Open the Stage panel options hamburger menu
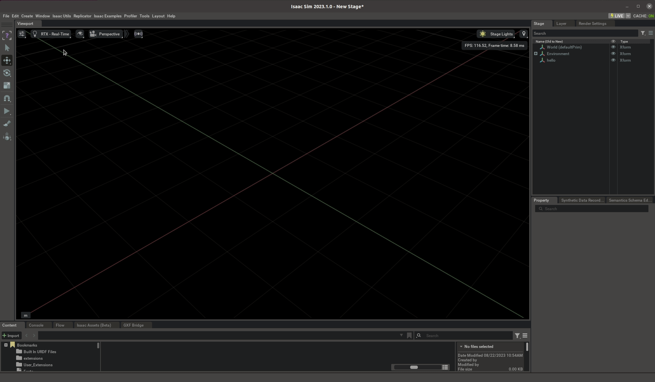 (x=650, y=33)
